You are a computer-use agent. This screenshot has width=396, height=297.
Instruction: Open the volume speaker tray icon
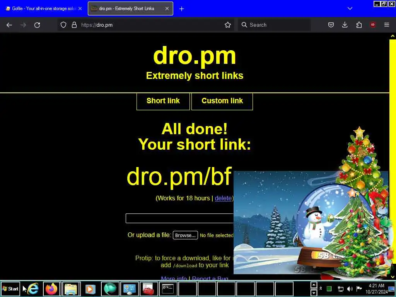pos(350,288)
